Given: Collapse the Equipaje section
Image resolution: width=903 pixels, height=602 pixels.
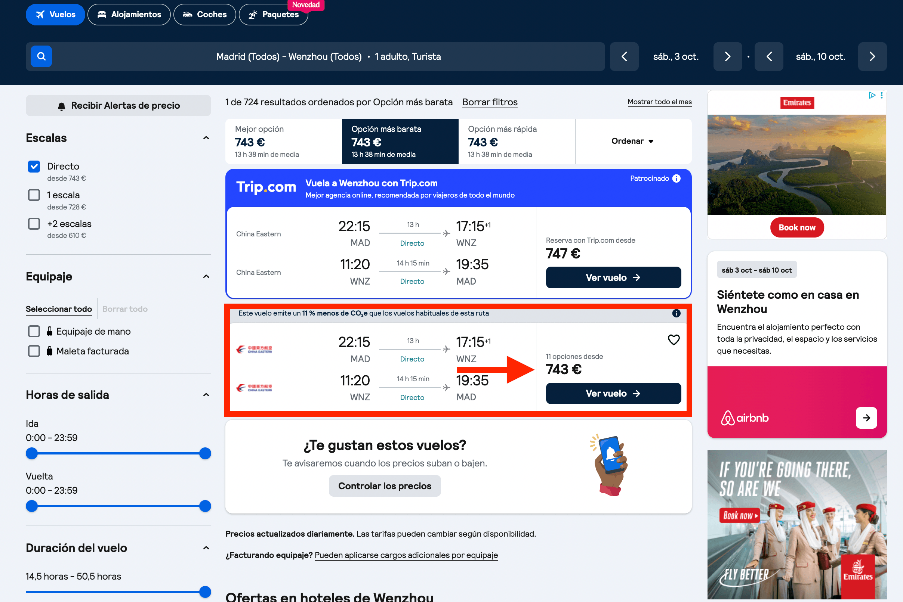Looking at the screenshot, I should [x=206, y=276].
